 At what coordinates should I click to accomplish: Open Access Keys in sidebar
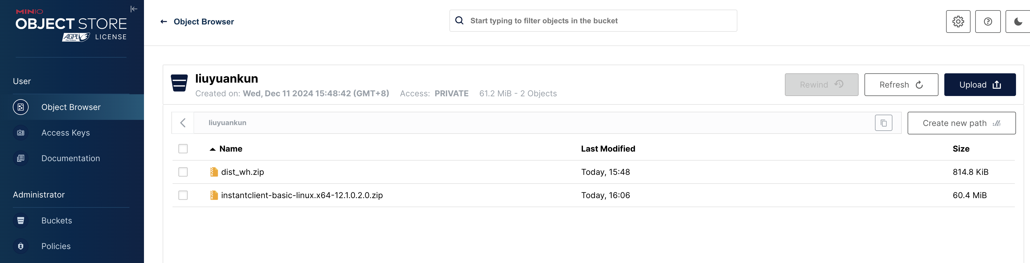(66, 133)
